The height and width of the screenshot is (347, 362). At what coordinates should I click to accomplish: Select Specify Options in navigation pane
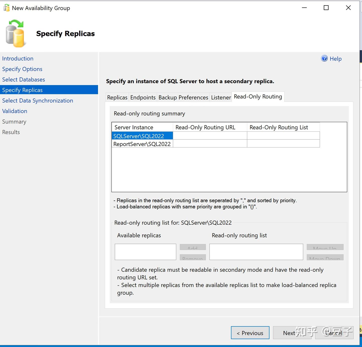click(x=22, y=69)
